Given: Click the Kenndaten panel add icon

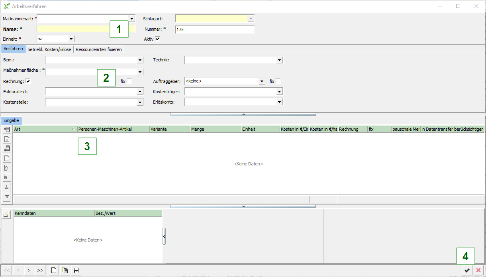Looking at the screenshot, I should pyautogui.click(x=6, y=214).
